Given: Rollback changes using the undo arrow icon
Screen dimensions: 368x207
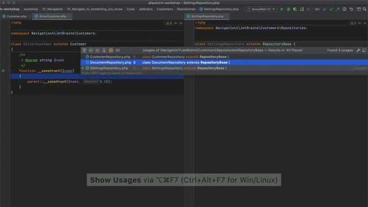Looking at the screenshot, I should [x=351, y=9].
